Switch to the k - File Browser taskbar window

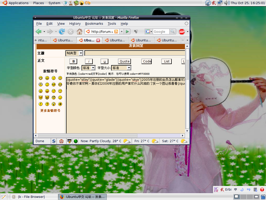click(x=34, y=197)
